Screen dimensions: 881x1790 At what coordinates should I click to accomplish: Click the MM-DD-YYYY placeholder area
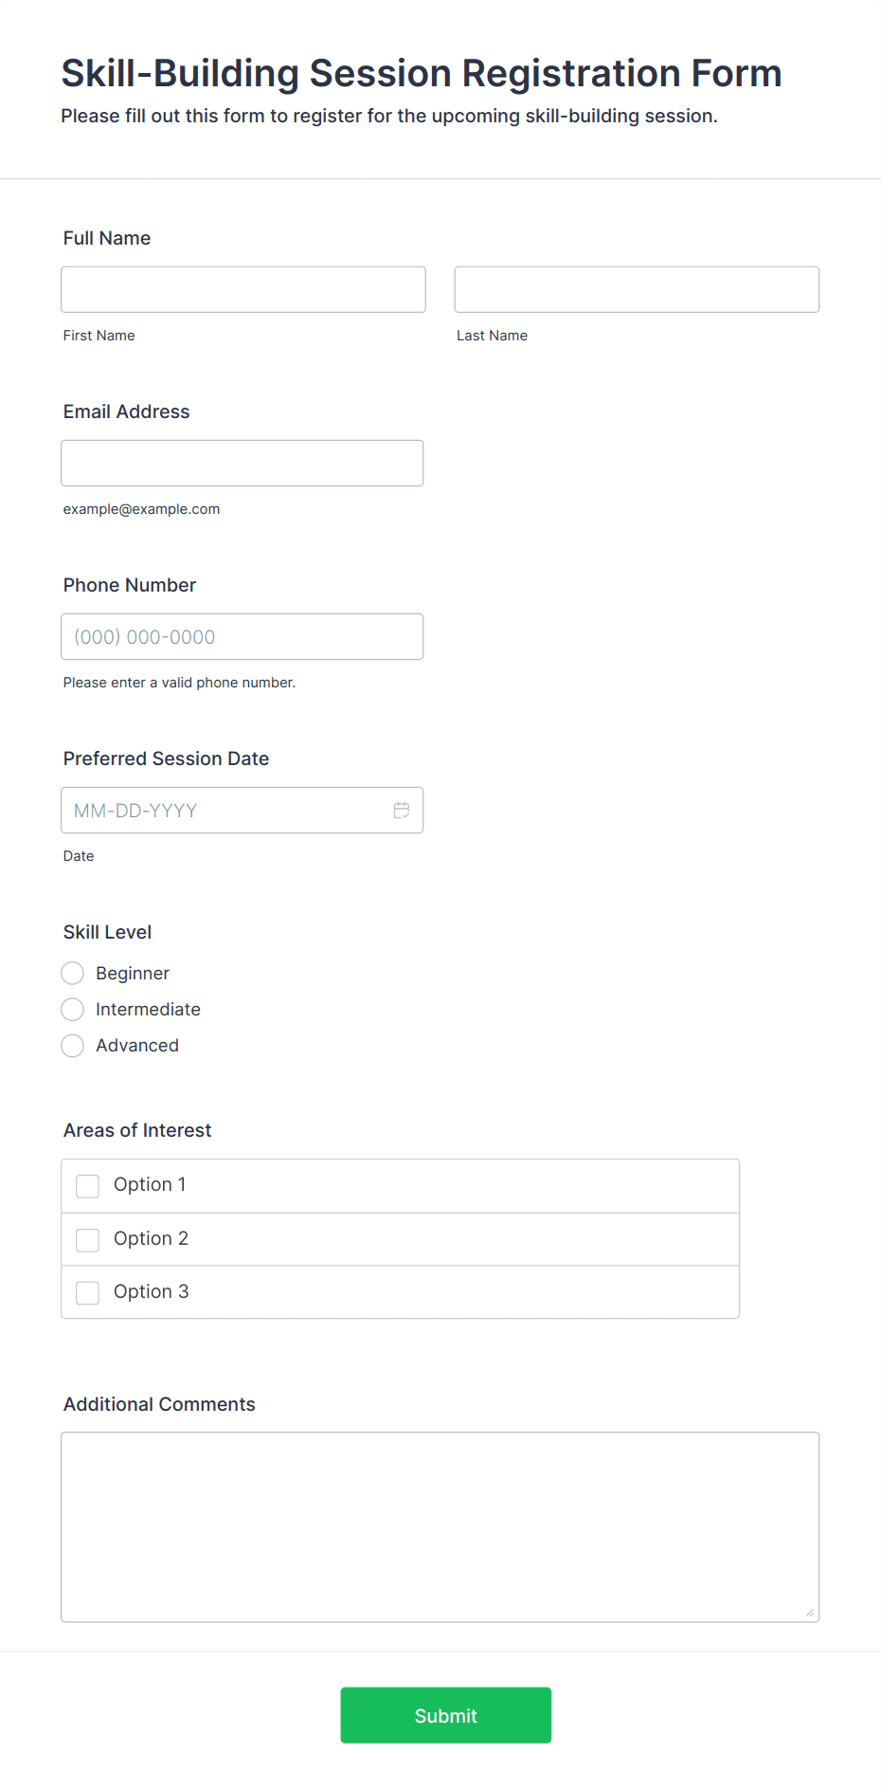click(134, 810)
